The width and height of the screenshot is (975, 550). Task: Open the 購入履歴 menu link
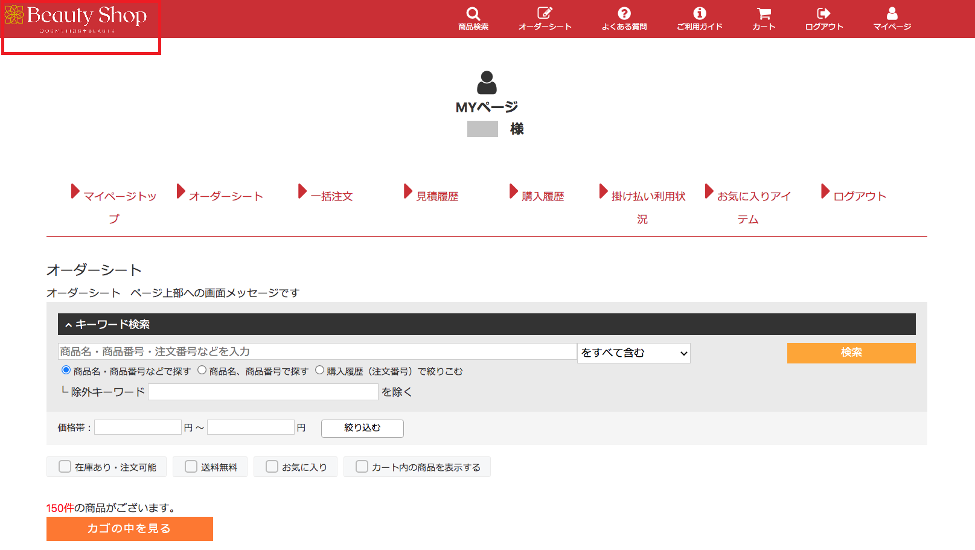coord(542,196)
